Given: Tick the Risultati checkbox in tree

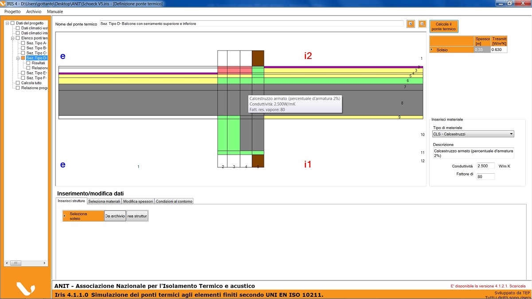Looking at the screenshot, I should pyautogui.click(x=28, y=63).
